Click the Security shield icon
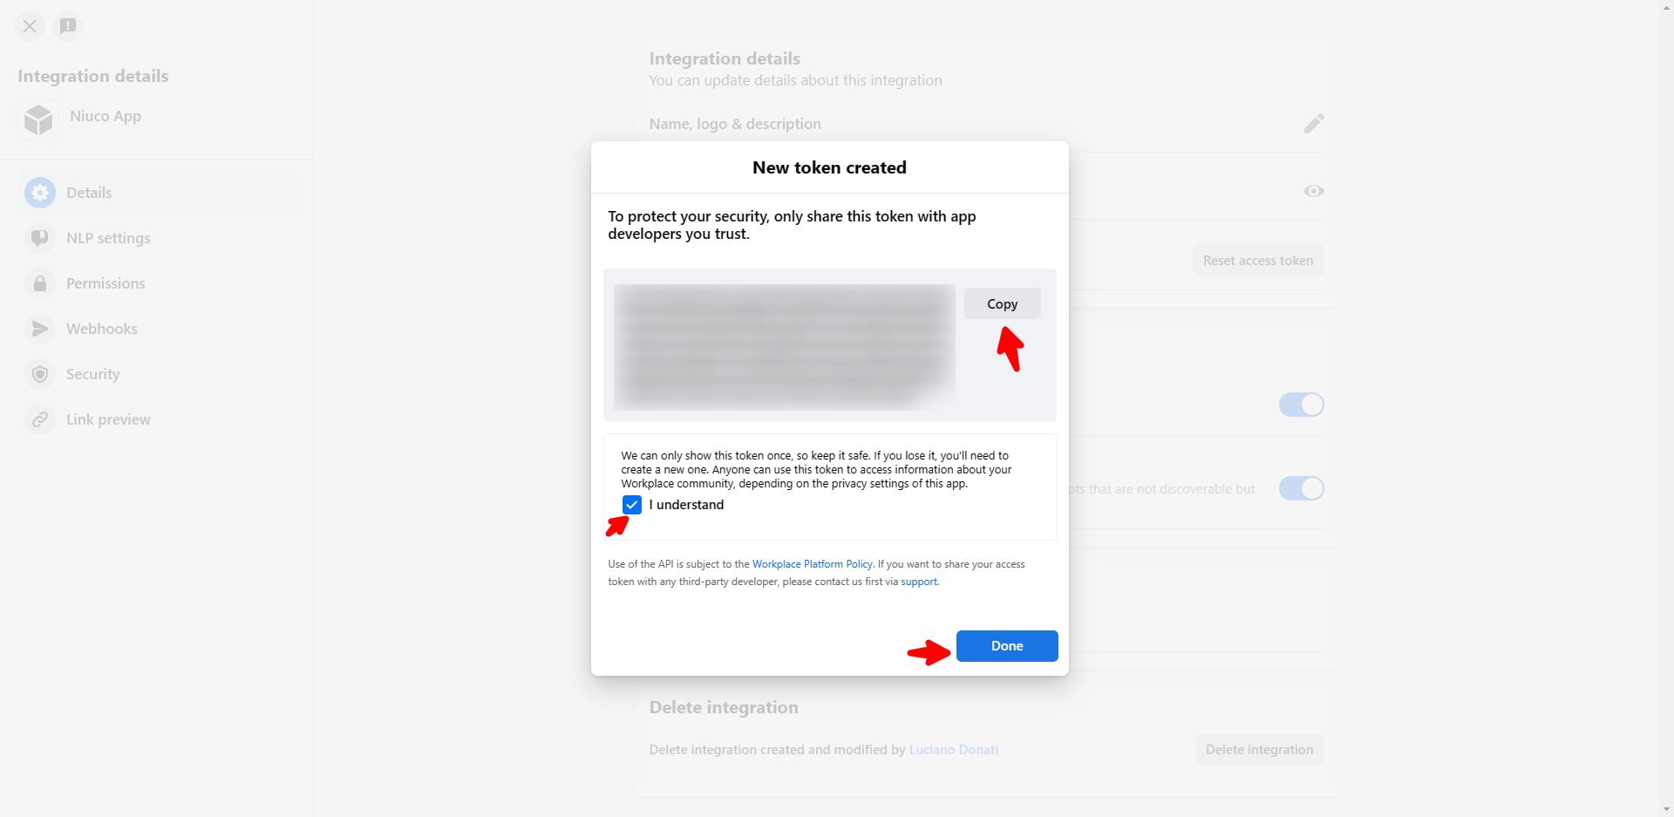 pos(40,374)
